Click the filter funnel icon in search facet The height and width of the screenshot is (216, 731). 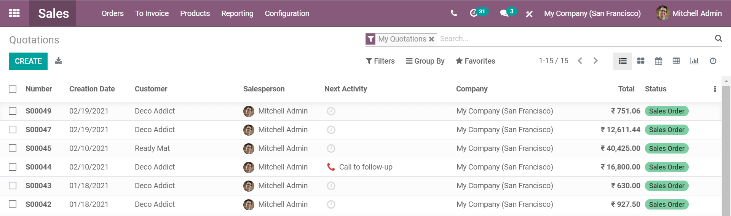click(x=371, y=39)
